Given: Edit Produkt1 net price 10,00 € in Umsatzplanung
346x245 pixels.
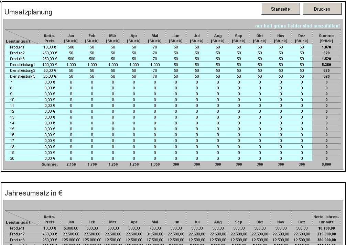Looking at the screenshot, I should point(50,47).
